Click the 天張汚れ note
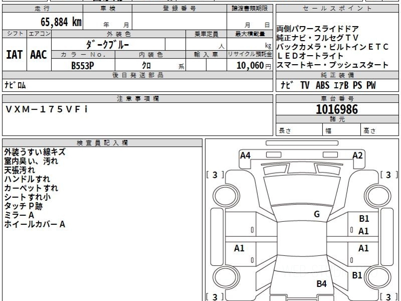The height and width of the screenshot is (301, 401). pos(19,170)
